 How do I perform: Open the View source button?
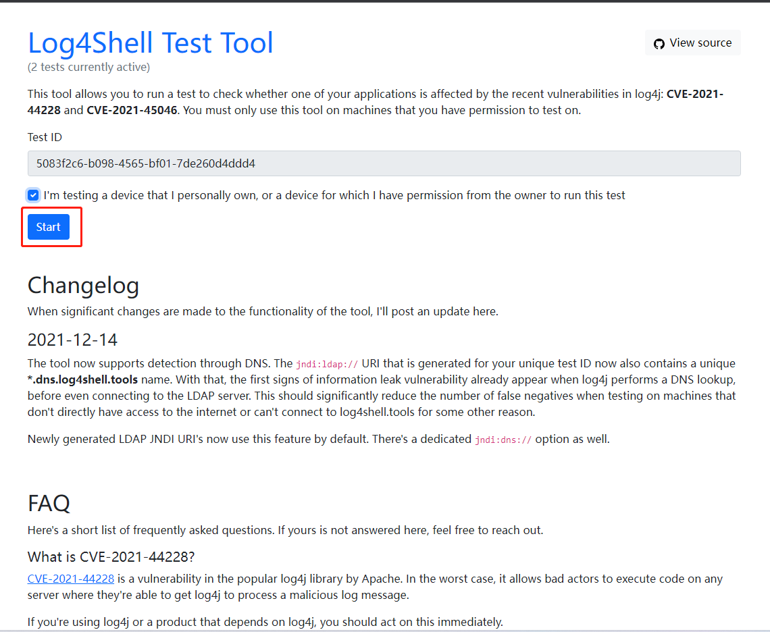coord(692,43)
